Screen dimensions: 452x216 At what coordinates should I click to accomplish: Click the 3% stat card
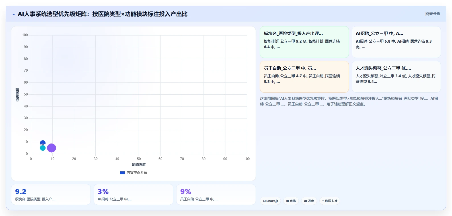click(133, 194)
